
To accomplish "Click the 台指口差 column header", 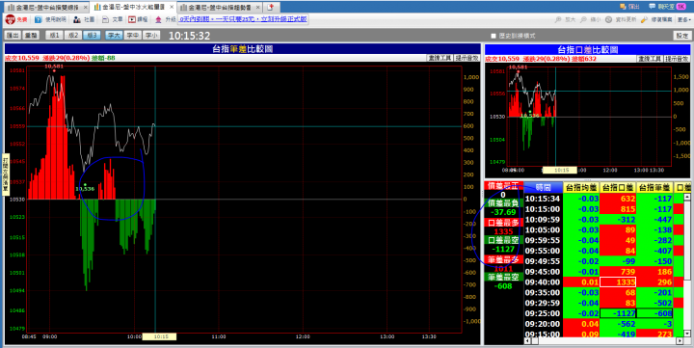I will pyautogui.click(x=618, y=187).
